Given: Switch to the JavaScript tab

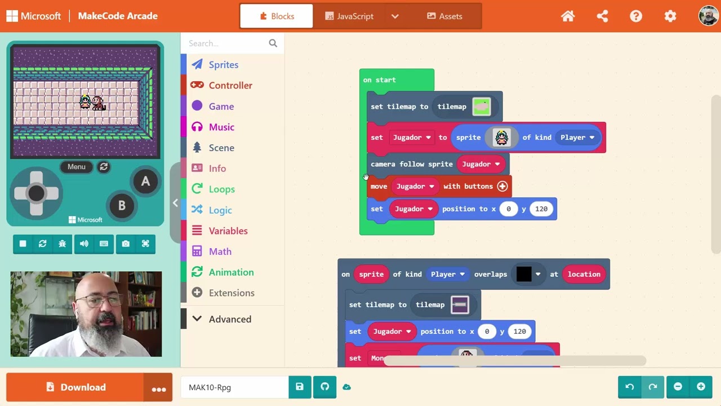Looking at the screenshot, I should 349,16.
